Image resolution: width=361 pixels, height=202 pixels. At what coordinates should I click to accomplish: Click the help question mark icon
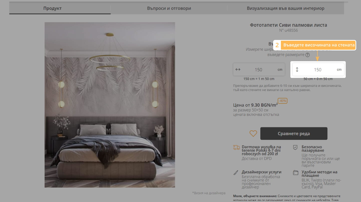click(x=307, y=55)
